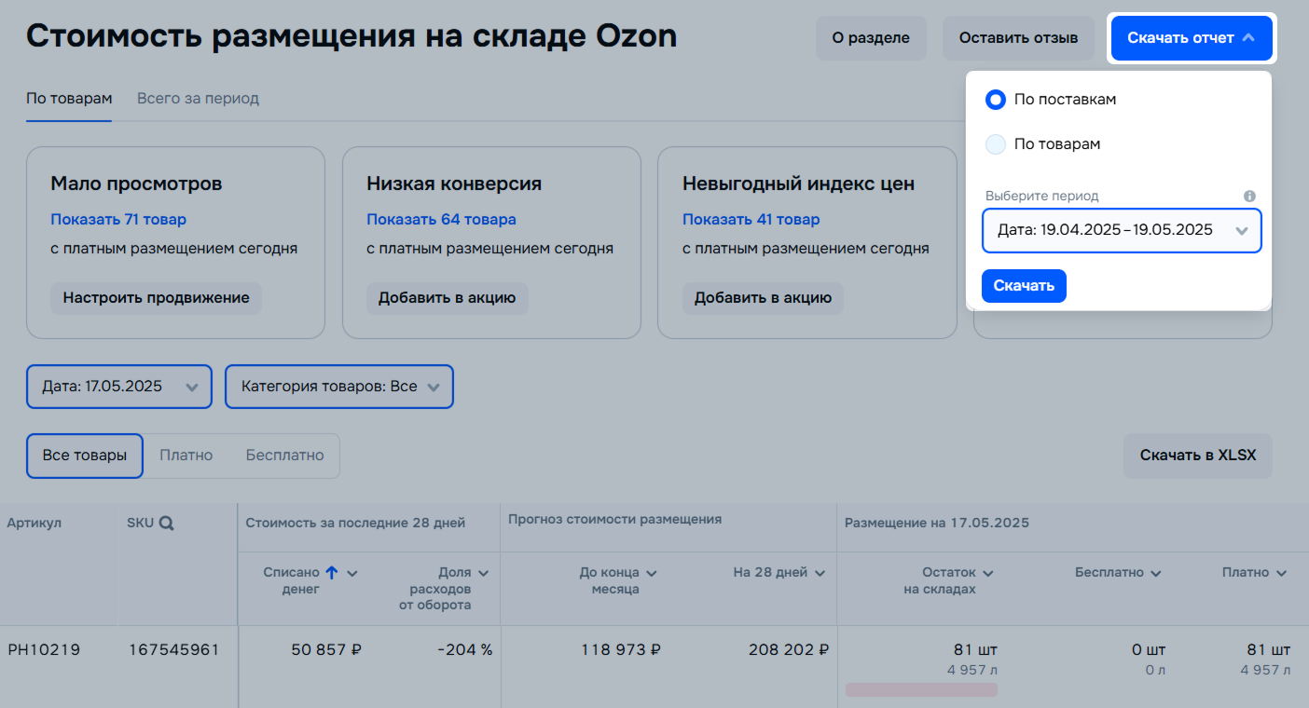Open the Показать 64 товара link
Image resolution: width=1309 pixels, height=708 pixels.
tap(441, 220)
